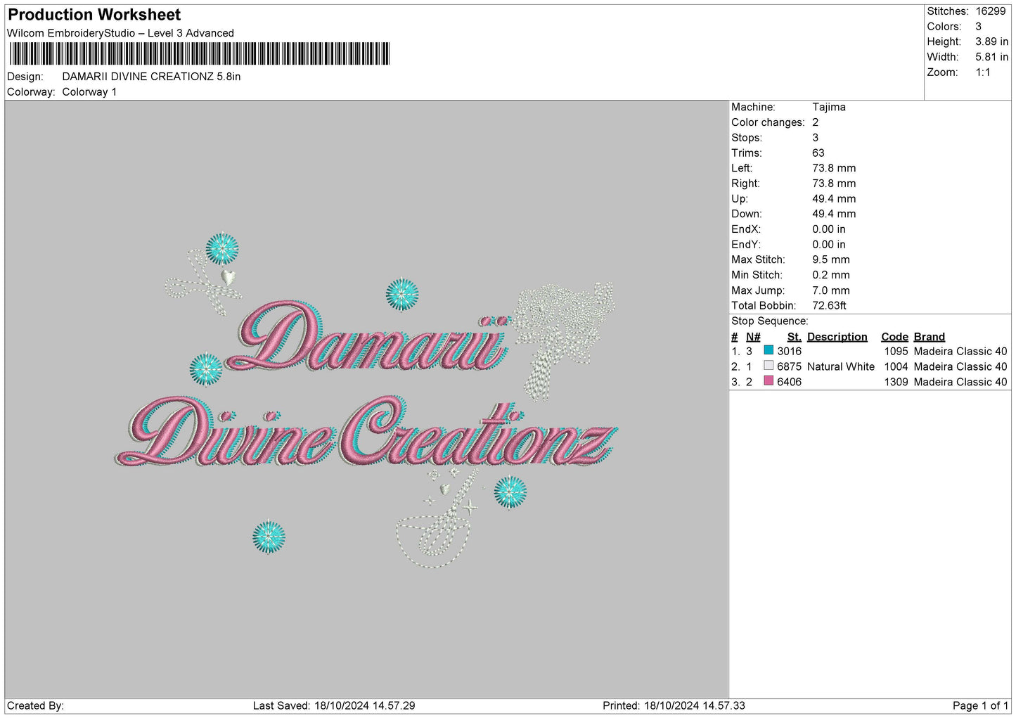1016x718 pixels.
Task: Click the 'Stop Sequence:' heading
Action: click(770, 321)
